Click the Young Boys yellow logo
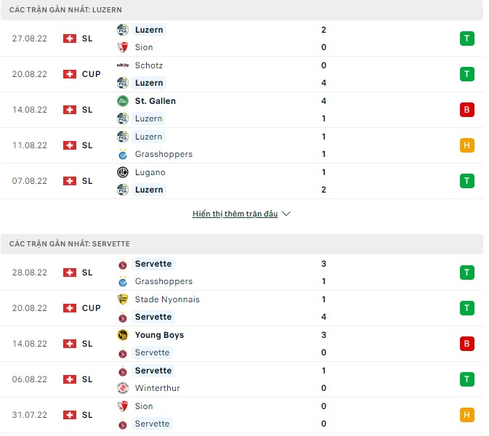The image size is (489, 436). (122, 335)
